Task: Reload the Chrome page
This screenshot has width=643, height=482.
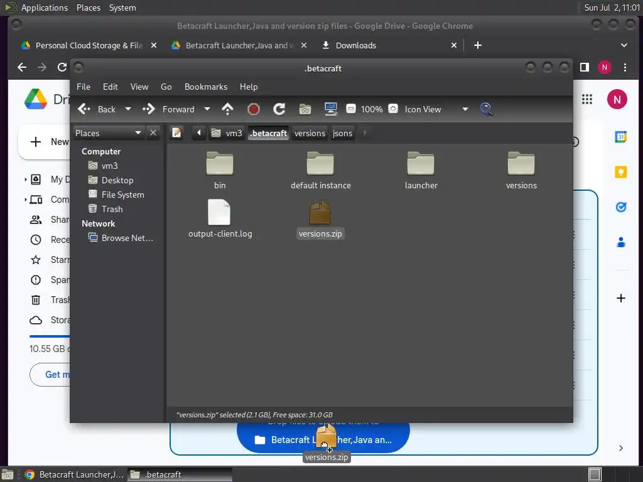Action: click(x=62, y=67)
